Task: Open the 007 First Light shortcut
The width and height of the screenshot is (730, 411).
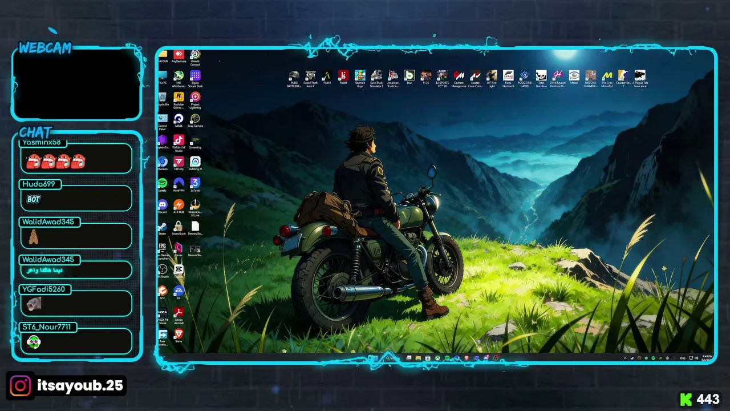Action: click(492, 79)
